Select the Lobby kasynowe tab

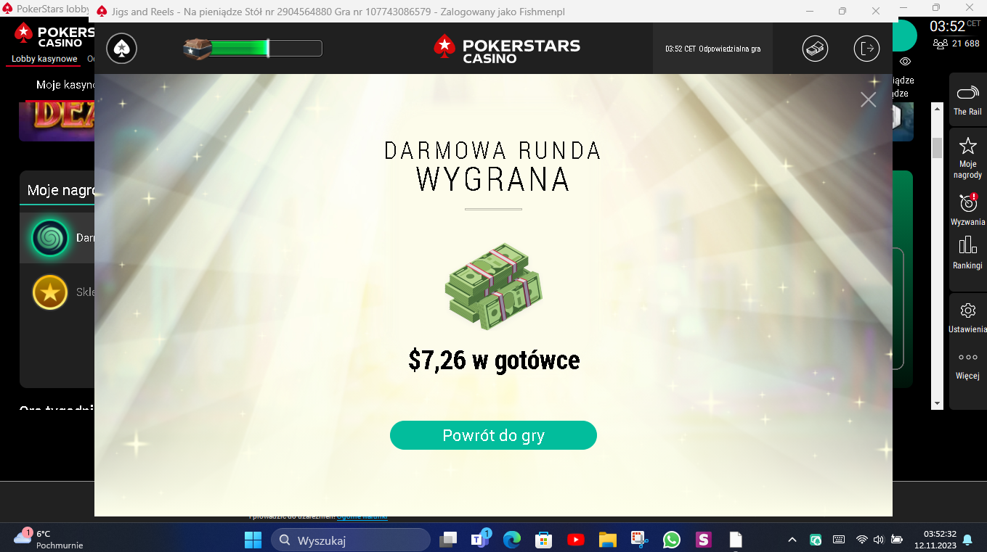point(44,59)
